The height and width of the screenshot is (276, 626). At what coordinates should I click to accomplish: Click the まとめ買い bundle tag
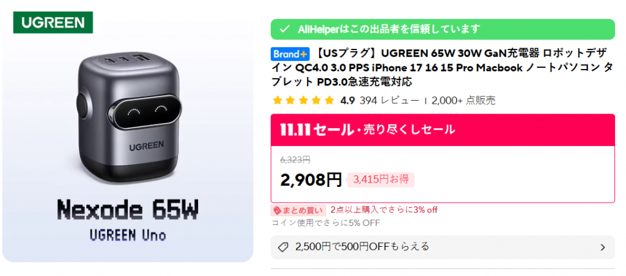tap(298, 210)
